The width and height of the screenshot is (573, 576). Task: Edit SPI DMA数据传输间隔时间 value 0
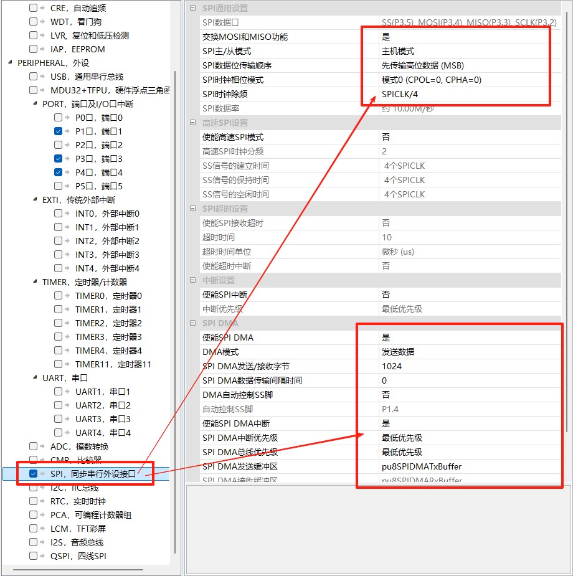pyautogui.click(x=470, y=380)
